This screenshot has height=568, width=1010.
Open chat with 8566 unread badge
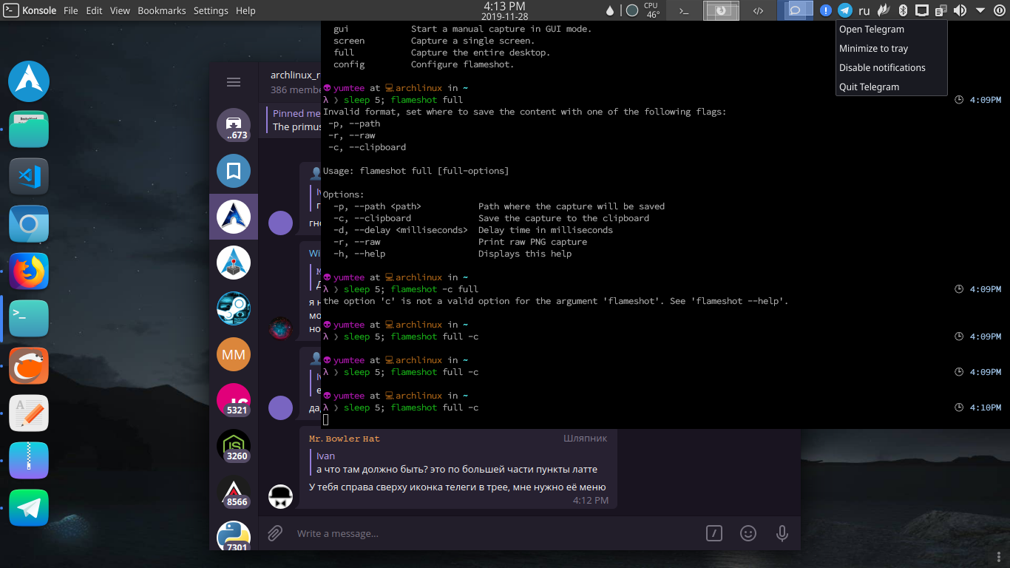point(234,492)
